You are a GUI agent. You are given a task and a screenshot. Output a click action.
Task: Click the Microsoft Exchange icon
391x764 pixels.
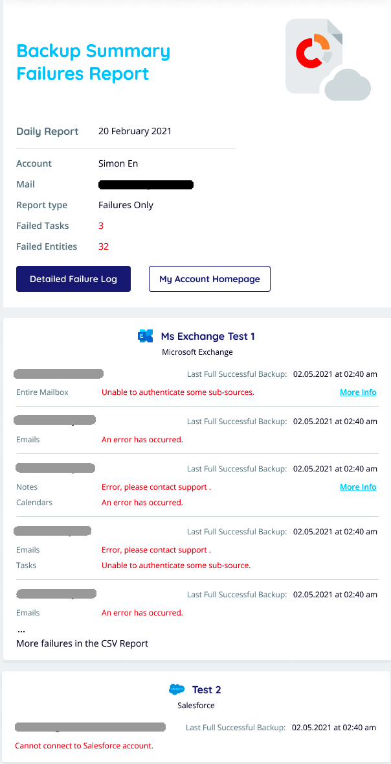pos(146,336)
